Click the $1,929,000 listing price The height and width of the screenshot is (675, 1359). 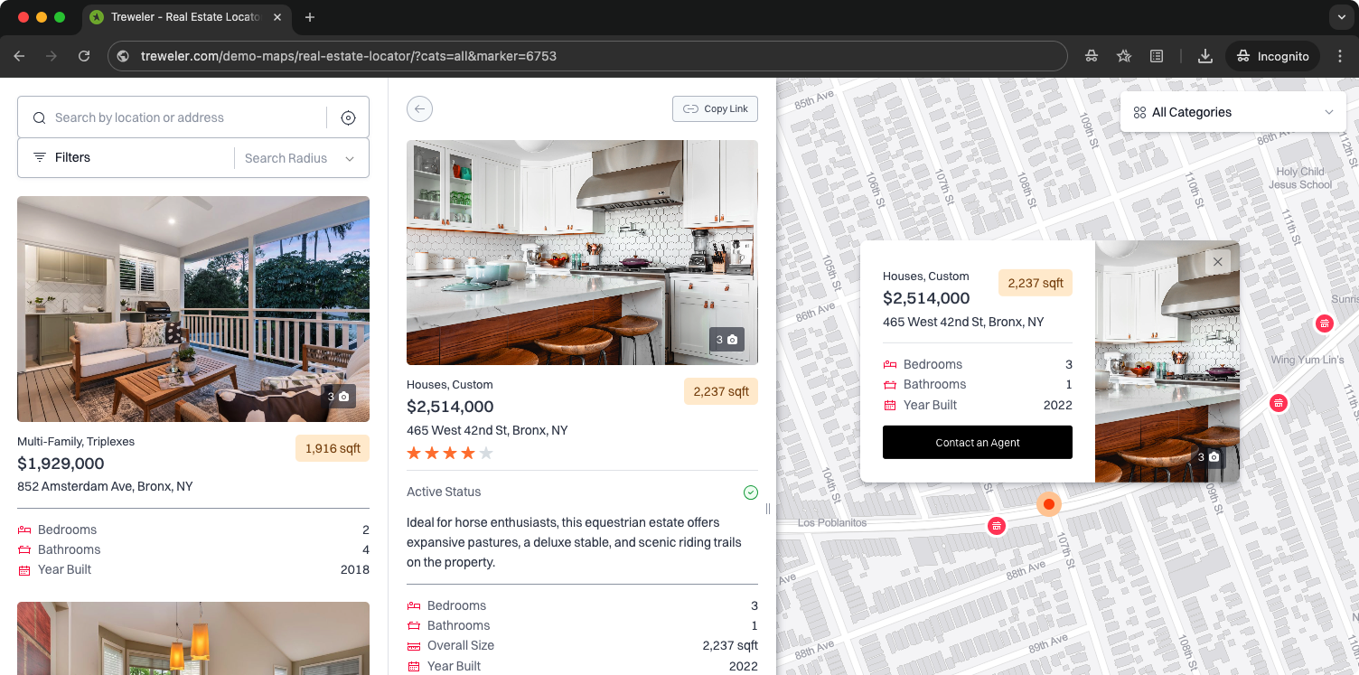(61, 464)
